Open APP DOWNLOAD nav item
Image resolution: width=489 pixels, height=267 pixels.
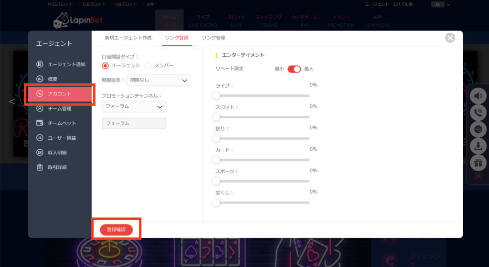click(x=377, y=21)
